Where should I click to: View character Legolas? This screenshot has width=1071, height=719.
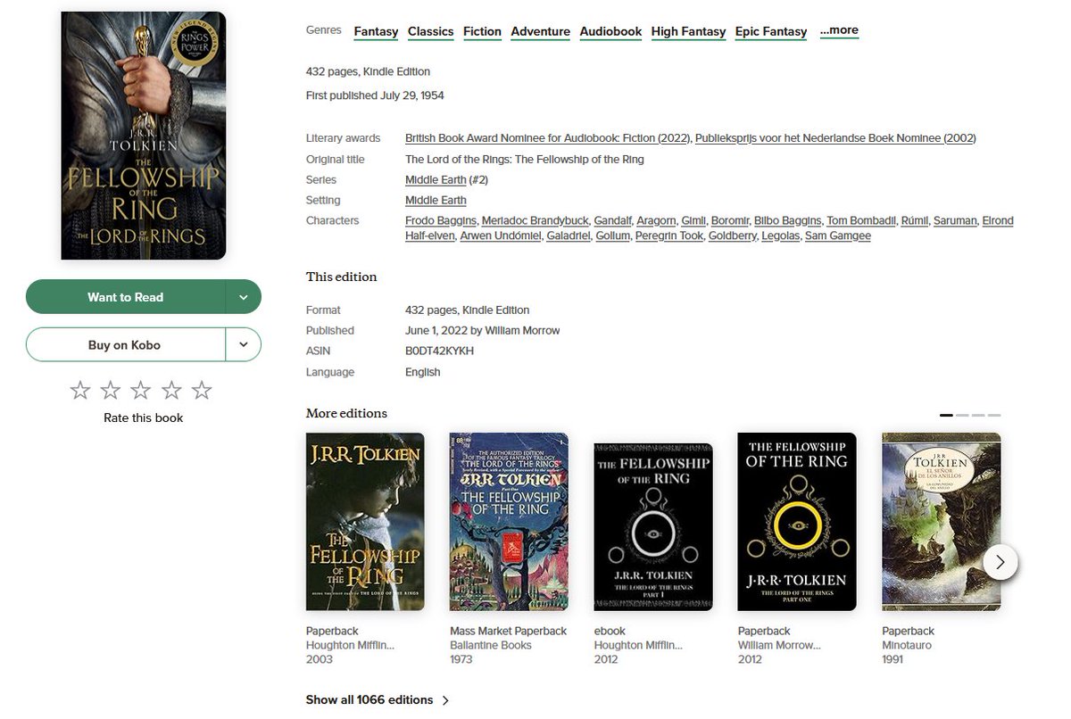[x=780, y=236]
